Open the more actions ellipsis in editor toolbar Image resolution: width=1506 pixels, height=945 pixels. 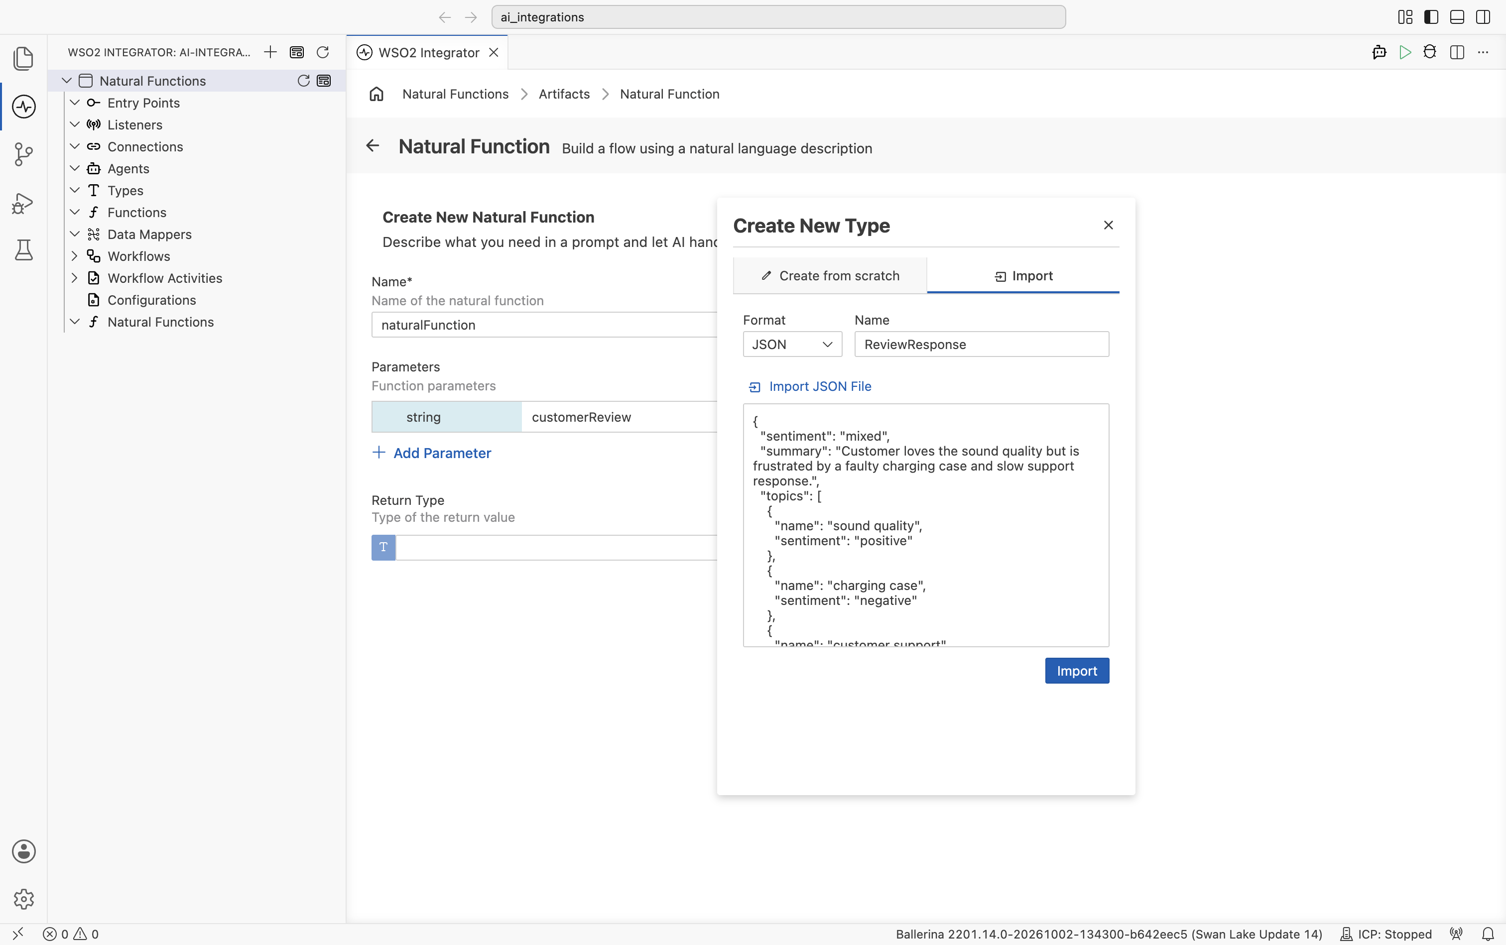pyautogui.click(x=1483, y=52)
